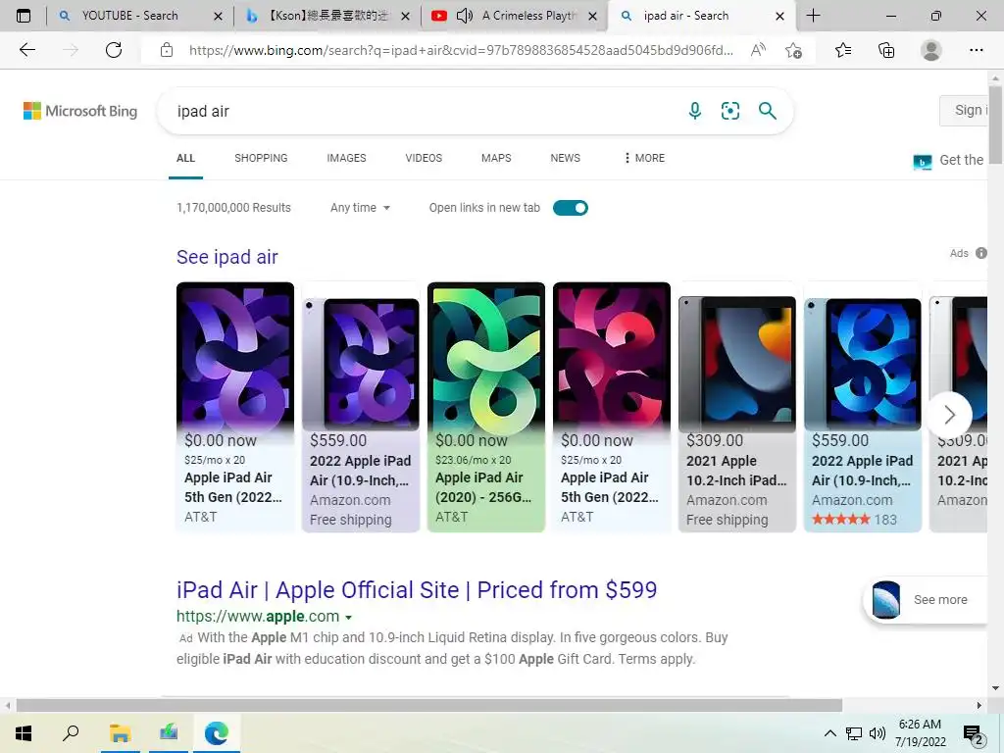Click the horizontal scrollbar
Viewport: 1004px width, 753px height.
pyautogui.click(x=429, y=705)
